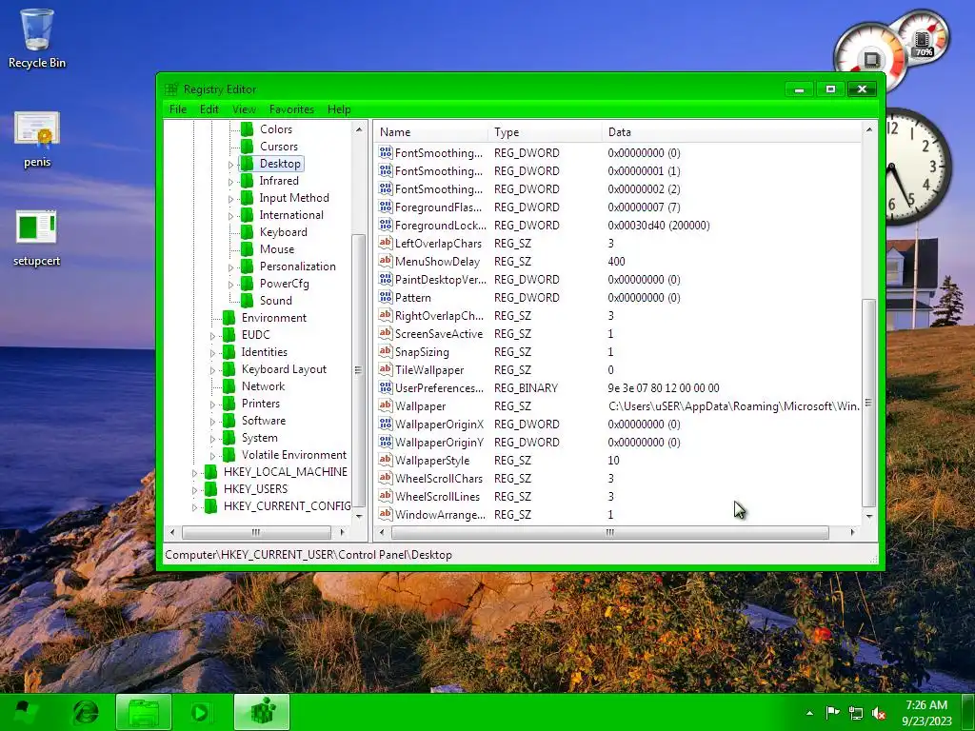Click the Mouse key folder icon
975x731 pixels.
click(247, 249)
